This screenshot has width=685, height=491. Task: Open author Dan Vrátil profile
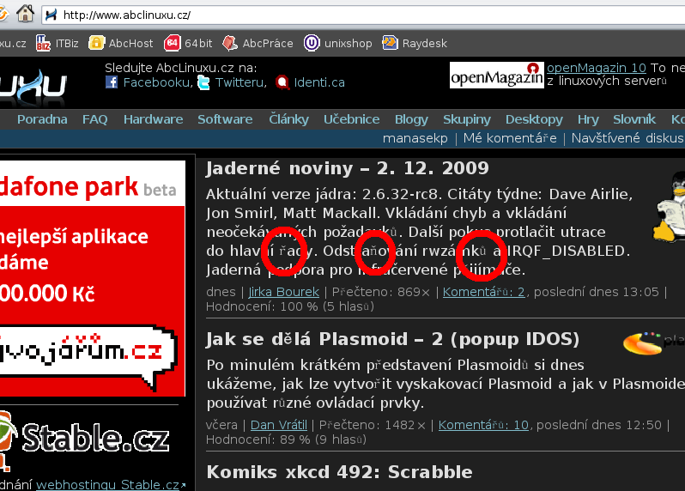pyautogui.click(x=279, y=425)
